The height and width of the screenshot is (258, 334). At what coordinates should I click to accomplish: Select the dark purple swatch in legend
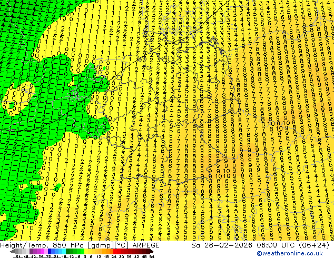click(31, 251)
